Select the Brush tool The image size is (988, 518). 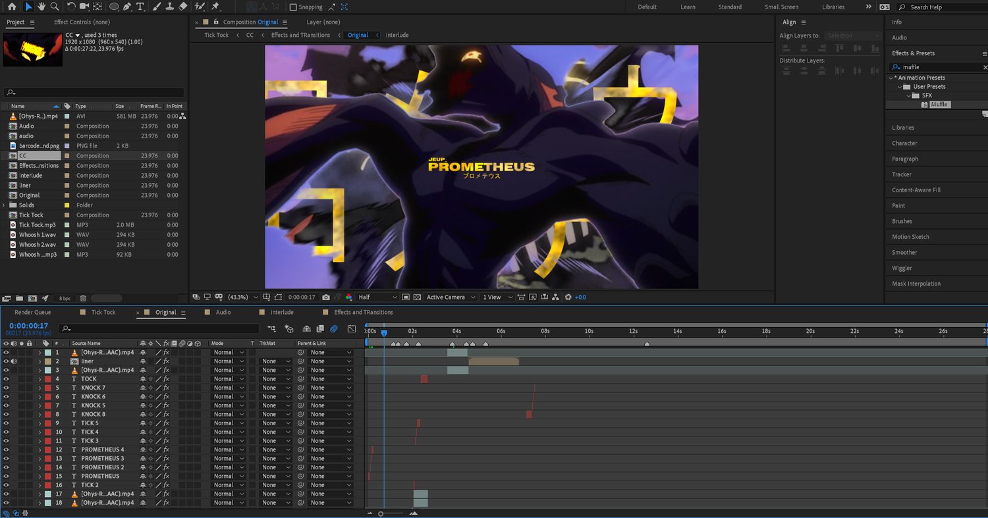click(x=157, y=7)
